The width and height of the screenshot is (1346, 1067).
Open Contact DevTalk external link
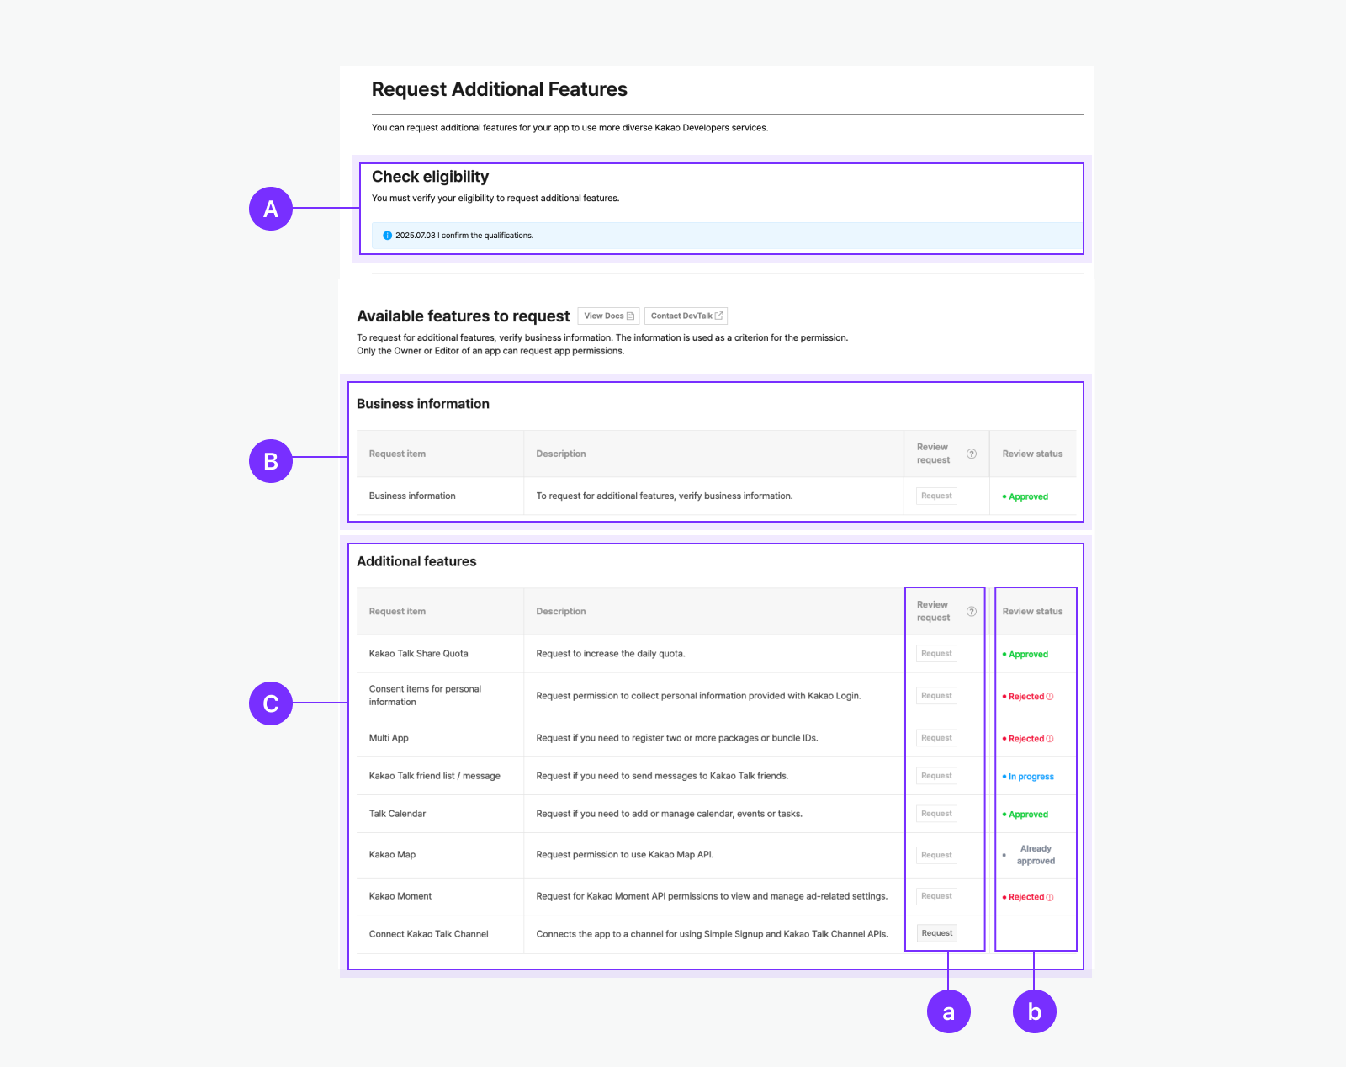tap(686, 316)
